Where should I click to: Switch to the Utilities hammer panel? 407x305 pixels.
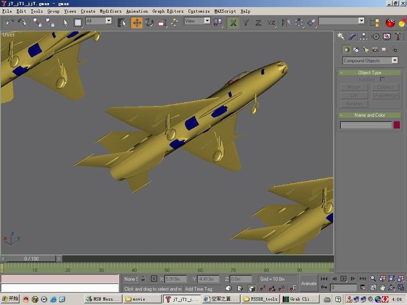[x=398, y=37]
